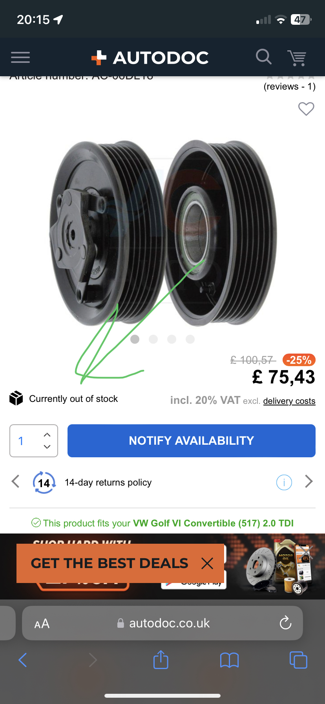Tap the search magnifier icon

click(263, 57)
